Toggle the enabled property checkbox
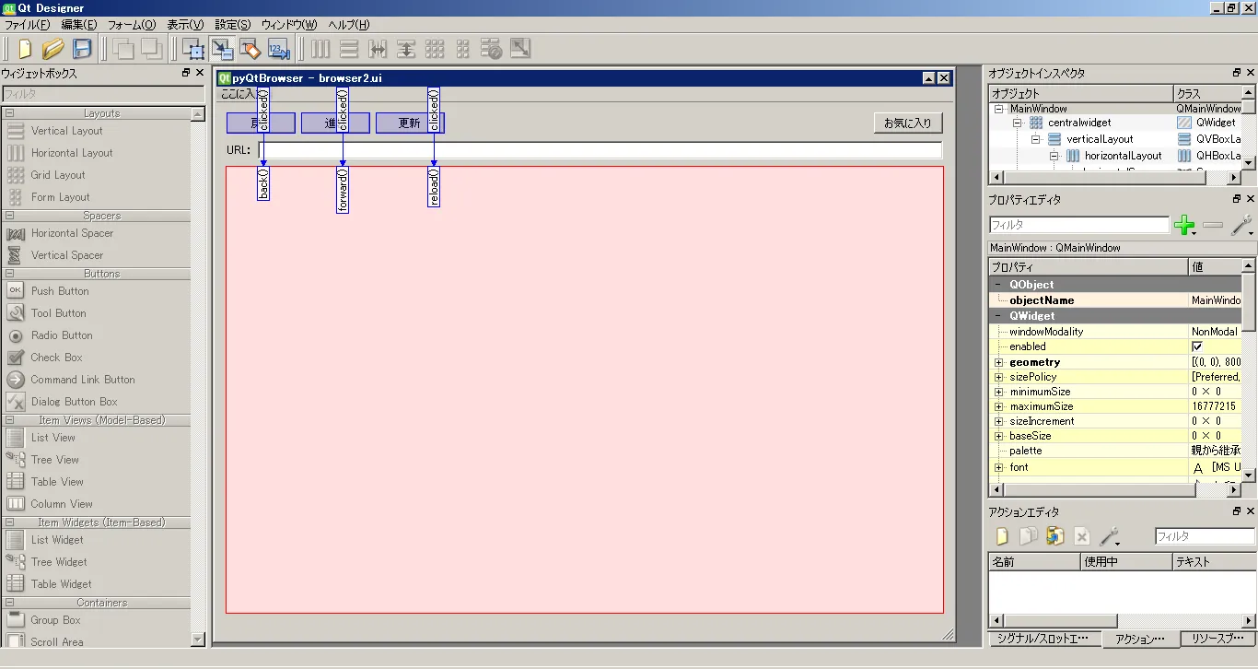 pos(1197,346)
